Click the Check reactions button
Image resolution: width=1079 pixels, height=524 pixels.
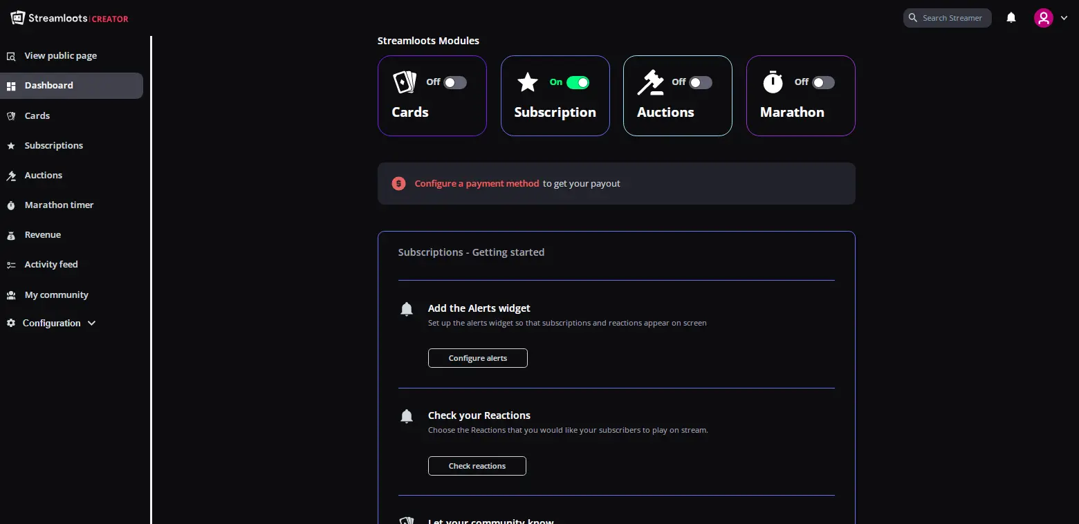[477, 466]
